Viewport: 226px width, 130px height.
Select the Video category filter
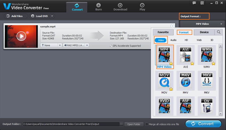coord(161,40)
